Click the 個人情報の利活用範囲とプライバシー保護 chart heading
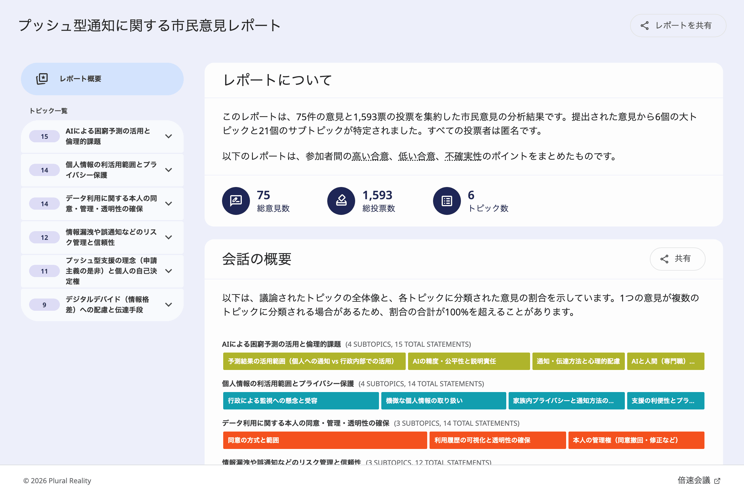Viewport: 744px width, 496px height. tap(288, 384)
